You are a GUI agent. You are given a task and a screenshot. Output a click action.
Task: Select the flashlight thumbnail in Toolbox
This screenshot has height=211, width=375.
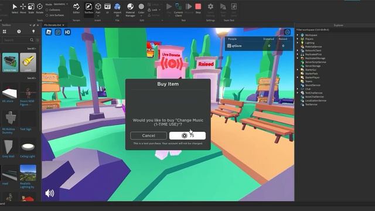coord(28,63)
